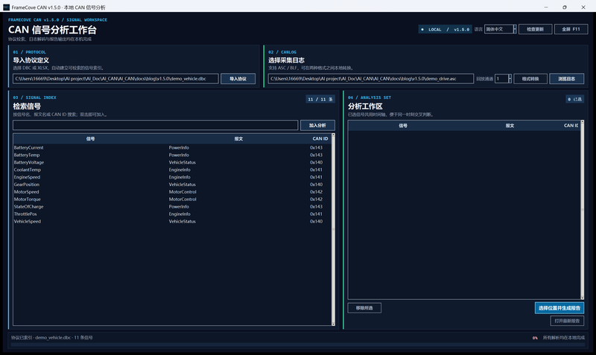Sort signal index by CAN ID column header

click(320, 138)
